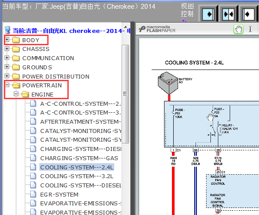Click the POWER DISTRIBUTION folder icon
This screenshot has height=215, width=259.
pyautogui.click(x=16, y=76)
